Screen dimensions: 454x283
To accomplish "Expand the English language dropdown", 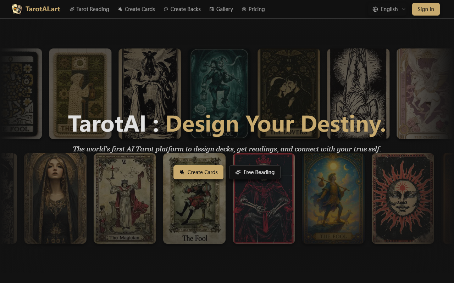I will [x=389, y=9].
